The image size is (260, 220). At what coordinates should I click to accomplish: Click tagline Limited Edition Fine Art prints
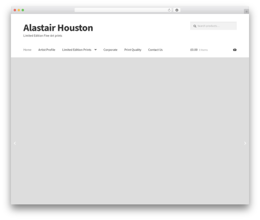tap(43, 36)
